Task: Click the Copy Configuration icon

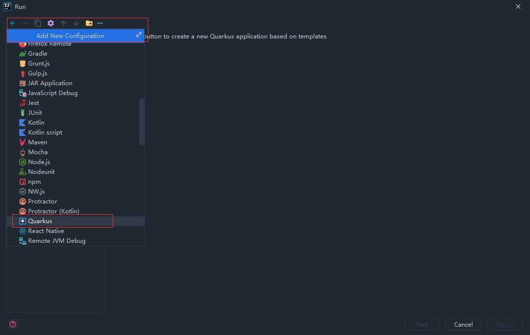Action: pyautogui.click(x=38, y=23)
